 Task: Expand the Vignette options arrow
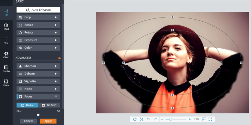coord(56,82)
